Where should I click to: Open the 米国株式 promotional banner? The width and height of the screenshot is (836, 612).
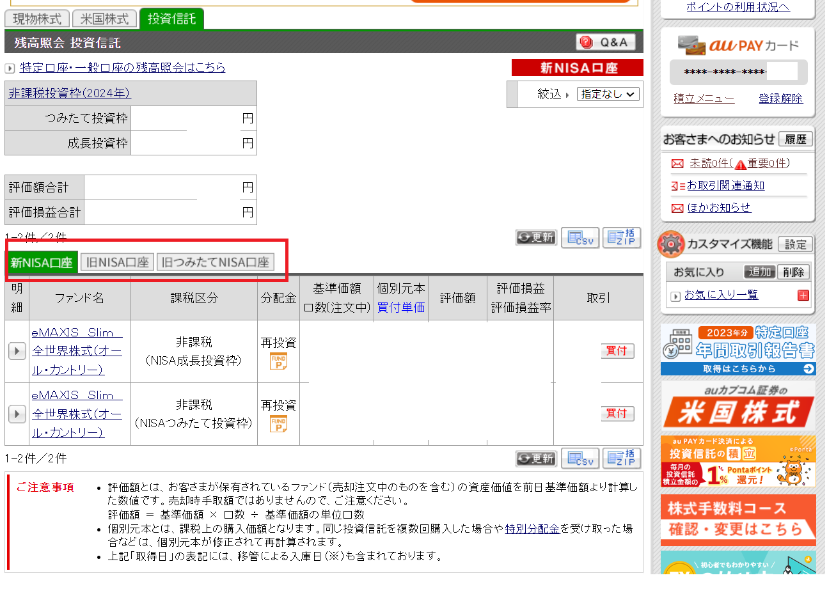click(x=737, y=407)
